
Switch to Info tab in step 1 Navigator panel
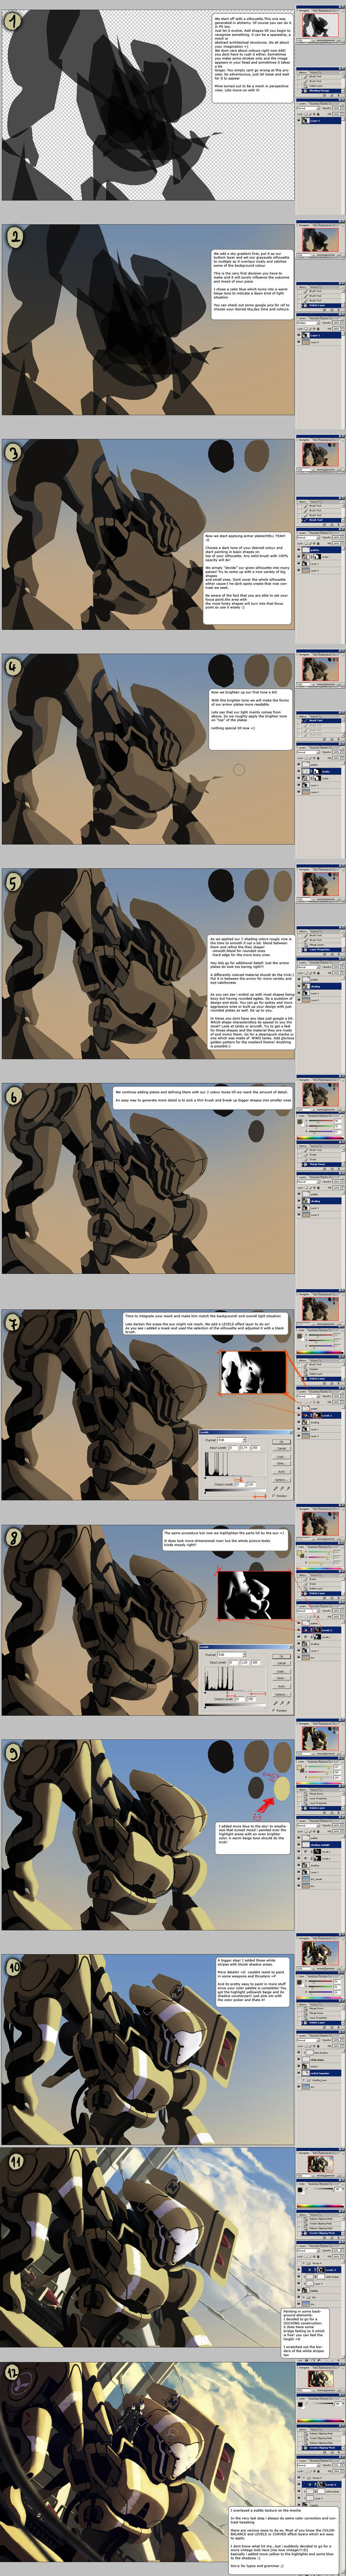click(x=315, y=11)
